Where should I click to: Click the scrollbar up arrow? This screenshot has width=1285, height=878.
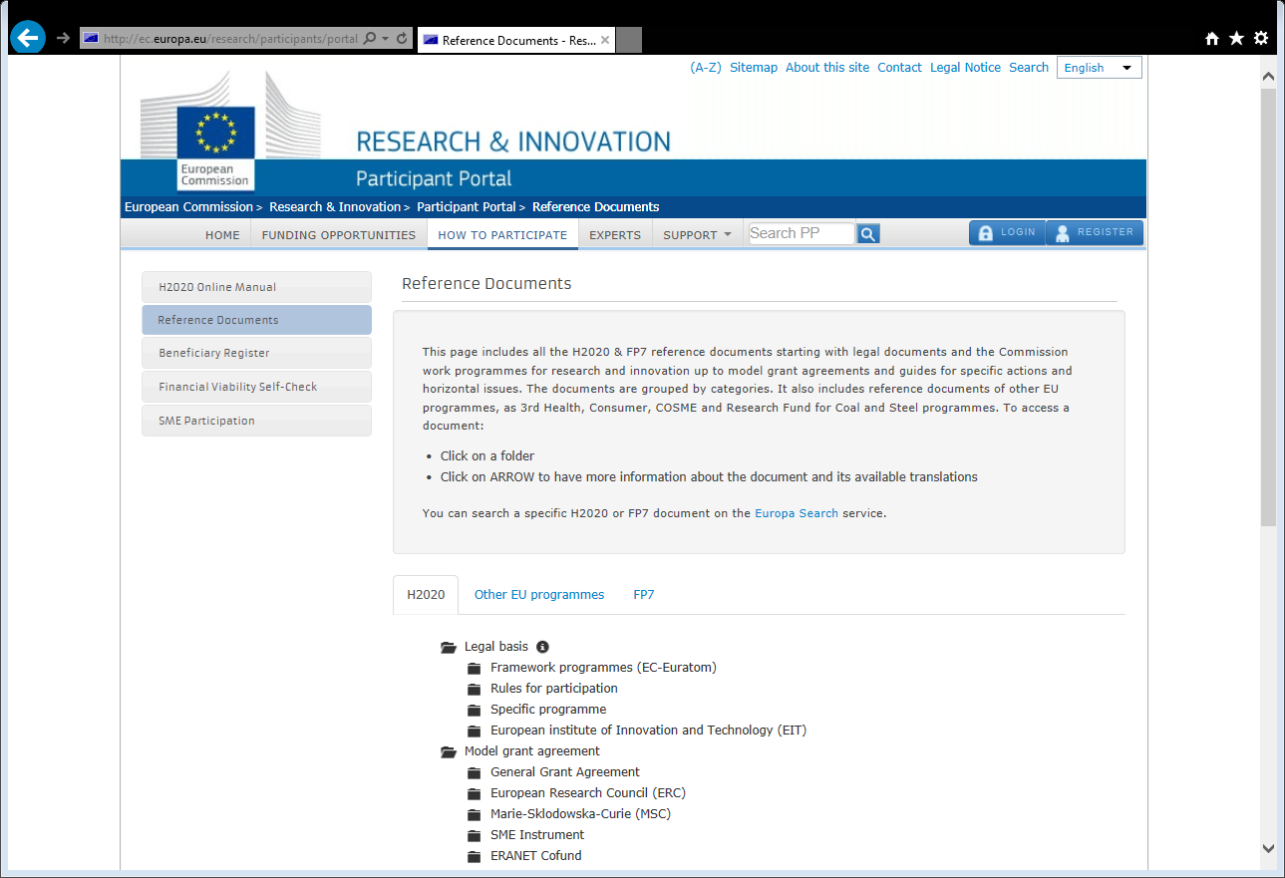point(1268,76)
